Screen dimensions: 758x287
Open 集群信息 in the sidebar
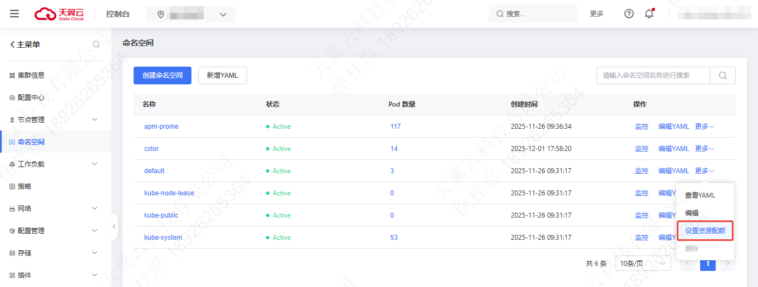(x=31, y=75)
